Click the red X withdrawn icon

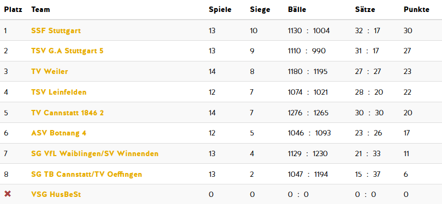(8, 194)
